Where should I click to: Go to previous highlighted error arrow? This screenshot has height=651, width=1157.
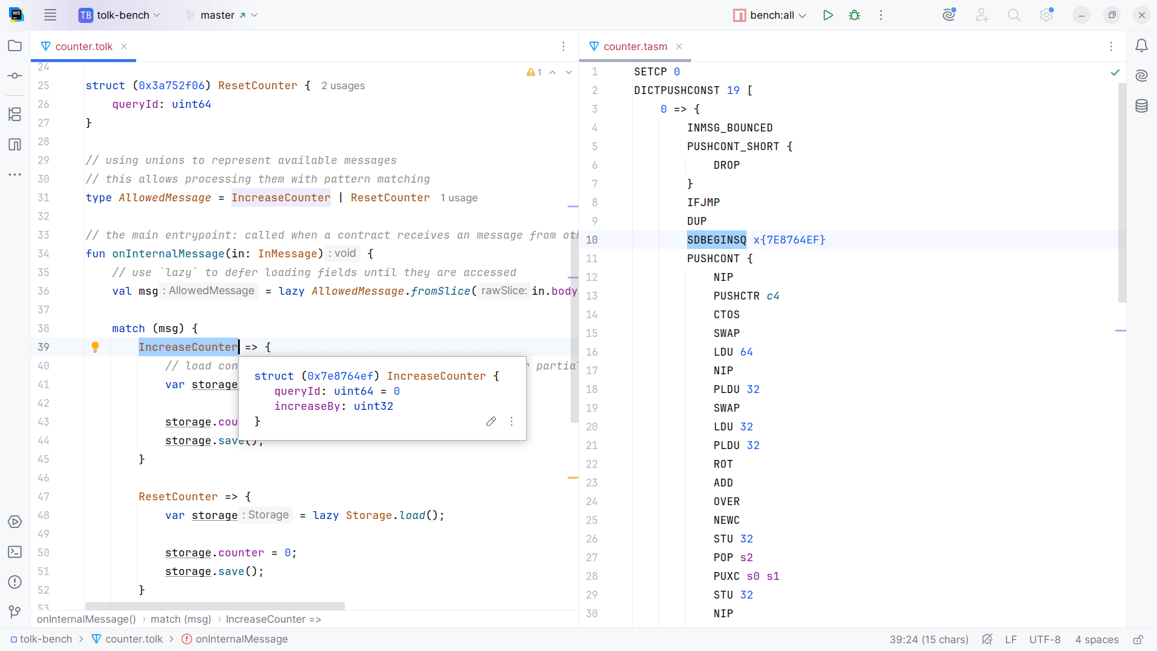[553, 72]
